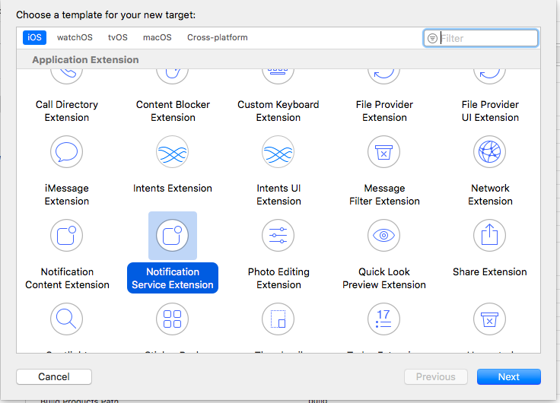The height and width of the screenshot is (403, 560).
Task: Click the highlighted Notification Service Extension icon
Action: [172, 235]
